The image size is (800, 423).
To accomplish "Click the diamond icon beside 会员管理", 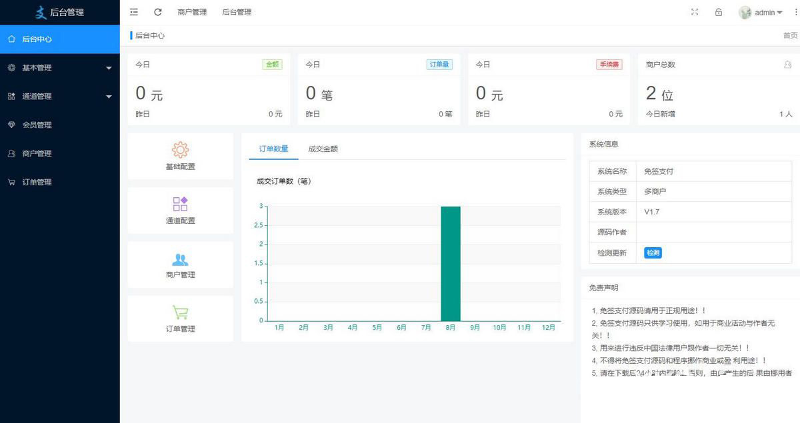I will [x=11, y=125].
